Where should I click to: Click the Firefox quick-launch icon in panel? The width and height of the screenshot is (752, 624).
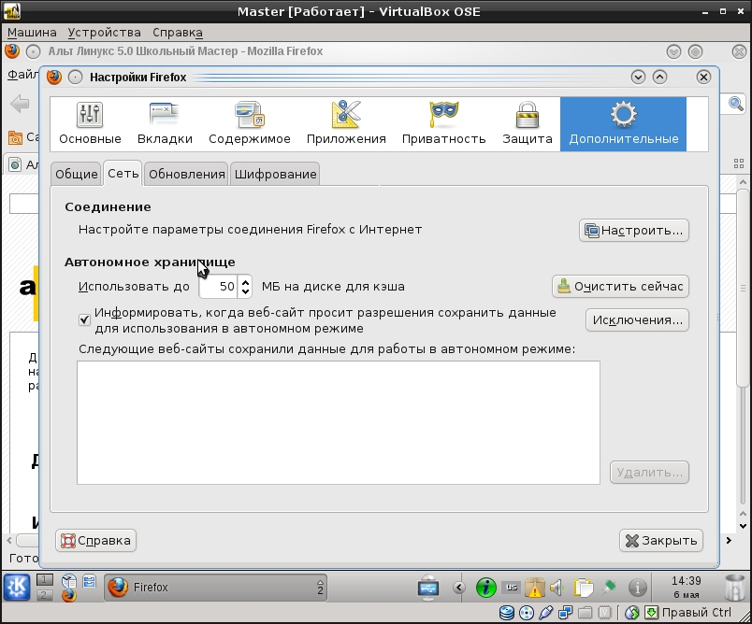coord(69,595)
